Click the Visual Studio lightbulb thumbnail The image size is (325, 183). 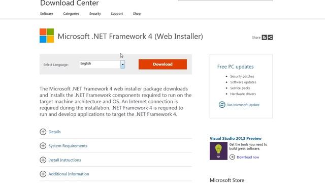click(218, 151)
